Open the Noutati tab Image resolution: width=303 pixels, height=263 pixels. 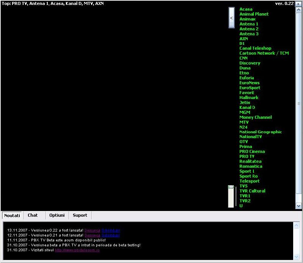pyautogui.click(x=12, y=215)
